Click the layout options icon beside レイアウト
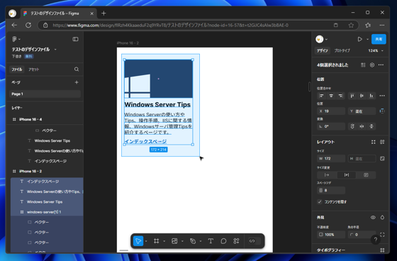This screenshot has width=397, height=261. click(x=382, y=142)
